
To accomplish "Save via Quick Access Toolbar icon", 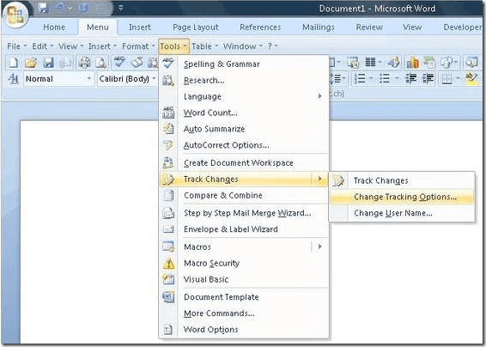I will click(43, 8).
